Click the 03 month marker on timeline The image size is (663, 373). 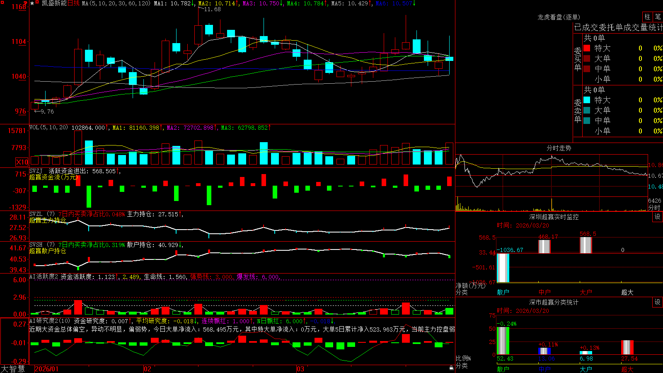(x=300, y=369)
